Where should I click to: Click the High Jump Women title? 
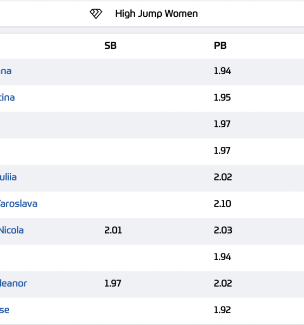pos(156,14)
